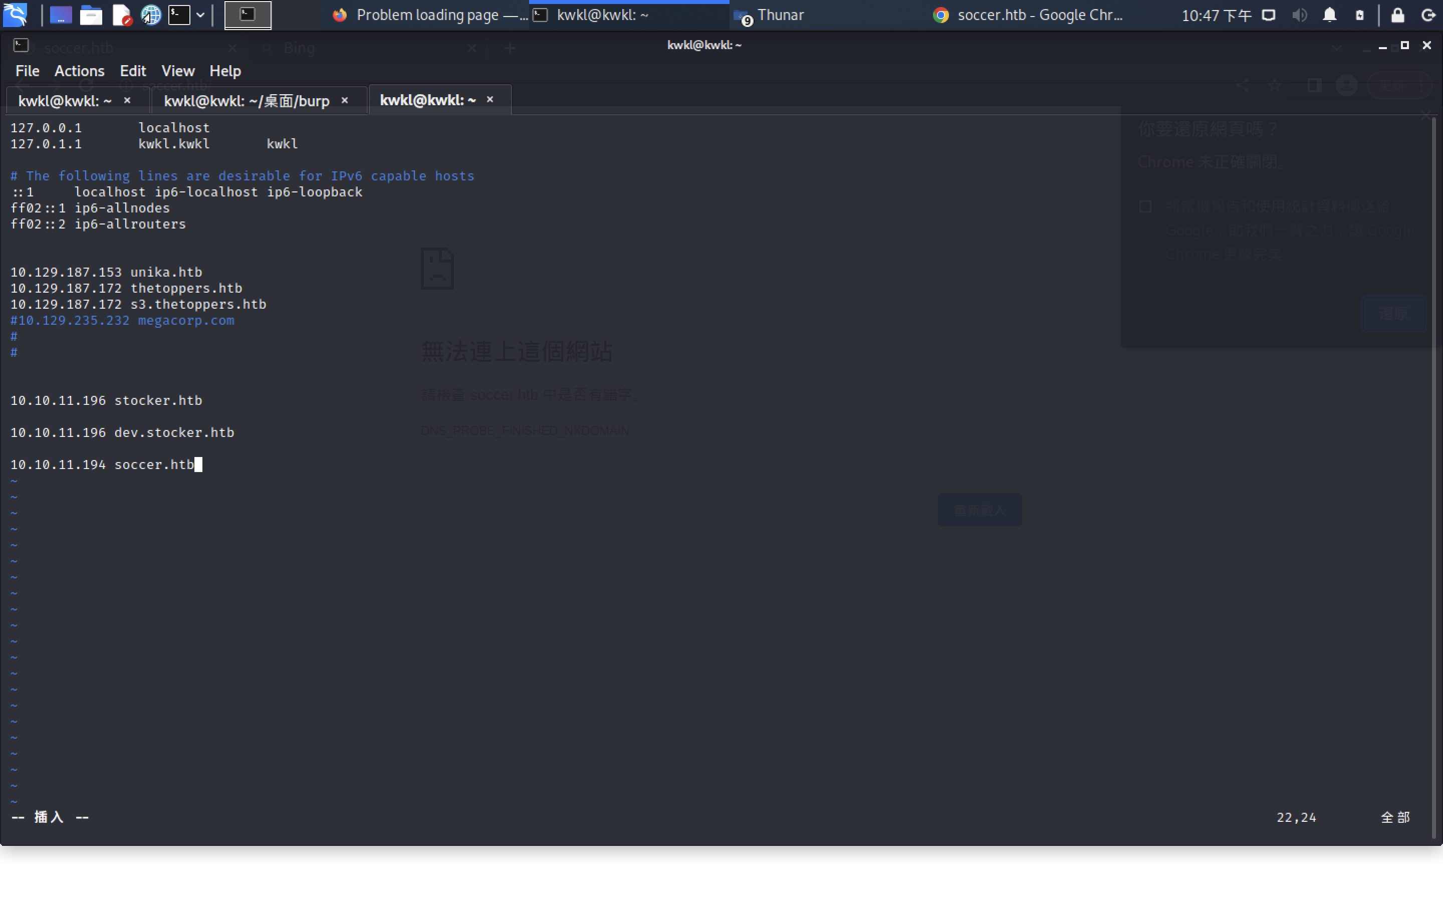Open the file manager launcher
1443x902 pixels.
91,15
